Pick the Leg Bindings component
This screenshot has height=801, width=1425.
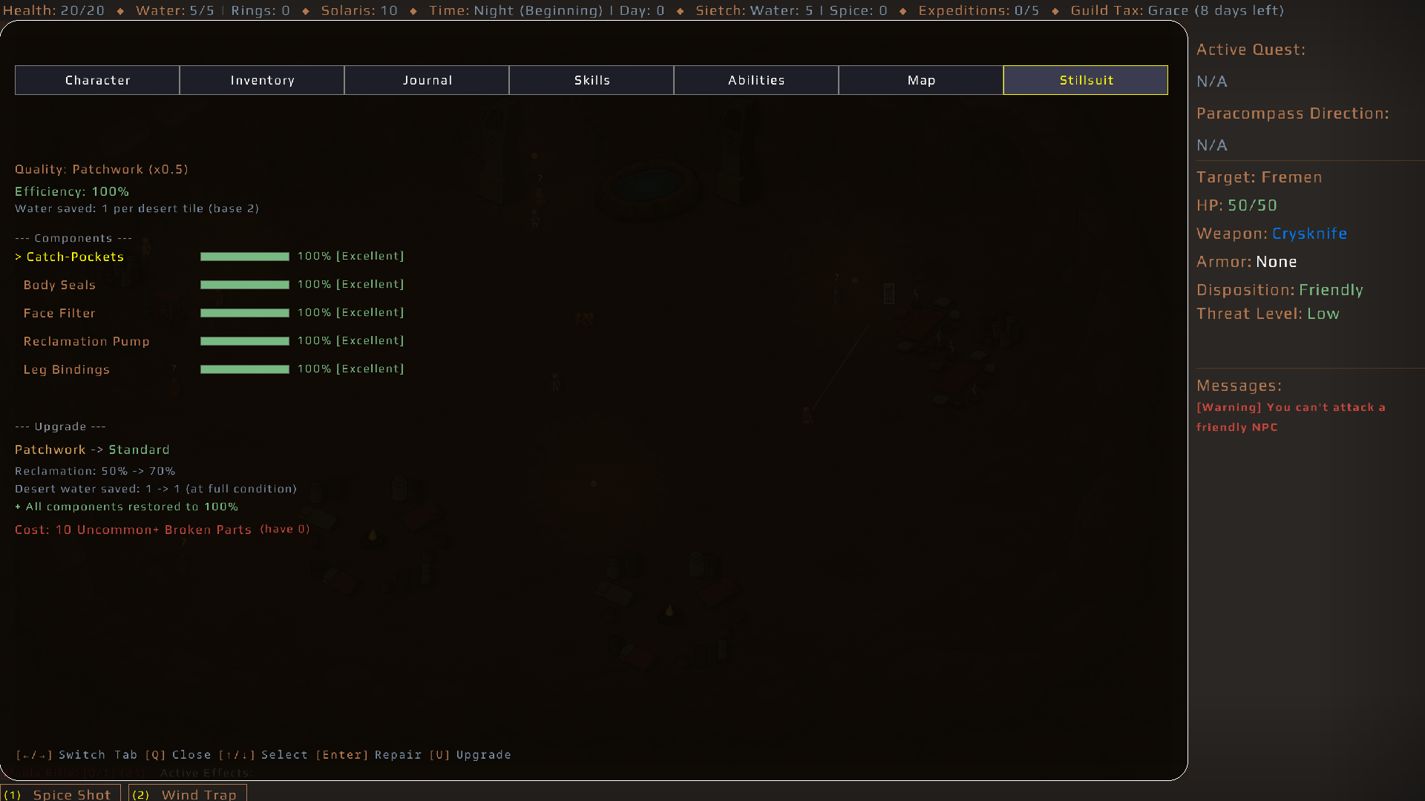pos(67,369)
